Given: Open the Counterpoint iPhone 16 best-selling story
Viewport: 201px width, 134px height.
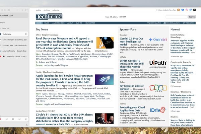Looking at the screenshot, I should 182,74.
